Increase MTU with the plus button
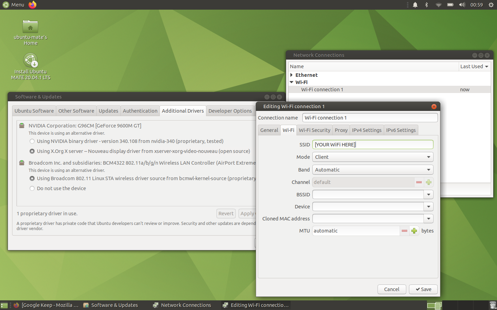497x310 pixels. point(414,231)
